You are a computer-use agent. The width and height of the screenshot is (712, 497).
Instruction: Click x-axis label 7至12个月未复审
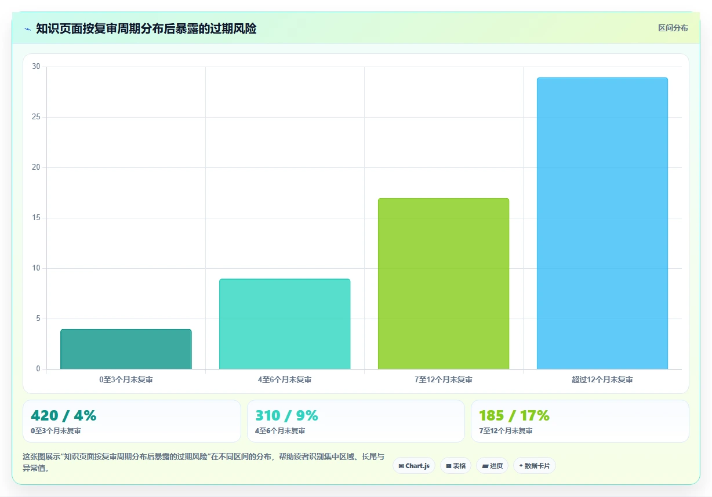[444, 380]
